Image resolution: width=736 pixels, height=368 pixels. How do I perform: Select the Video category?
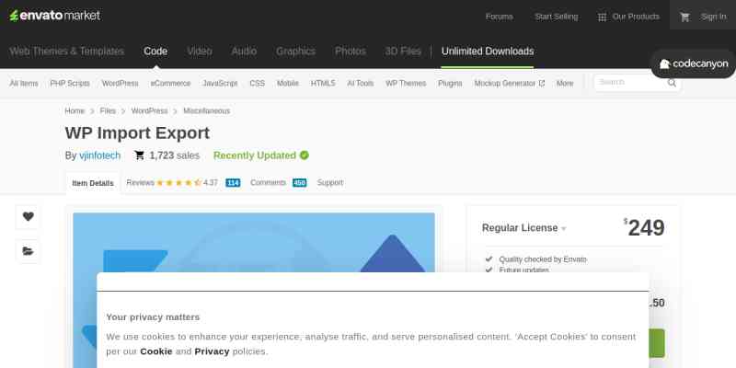(200, 52)
